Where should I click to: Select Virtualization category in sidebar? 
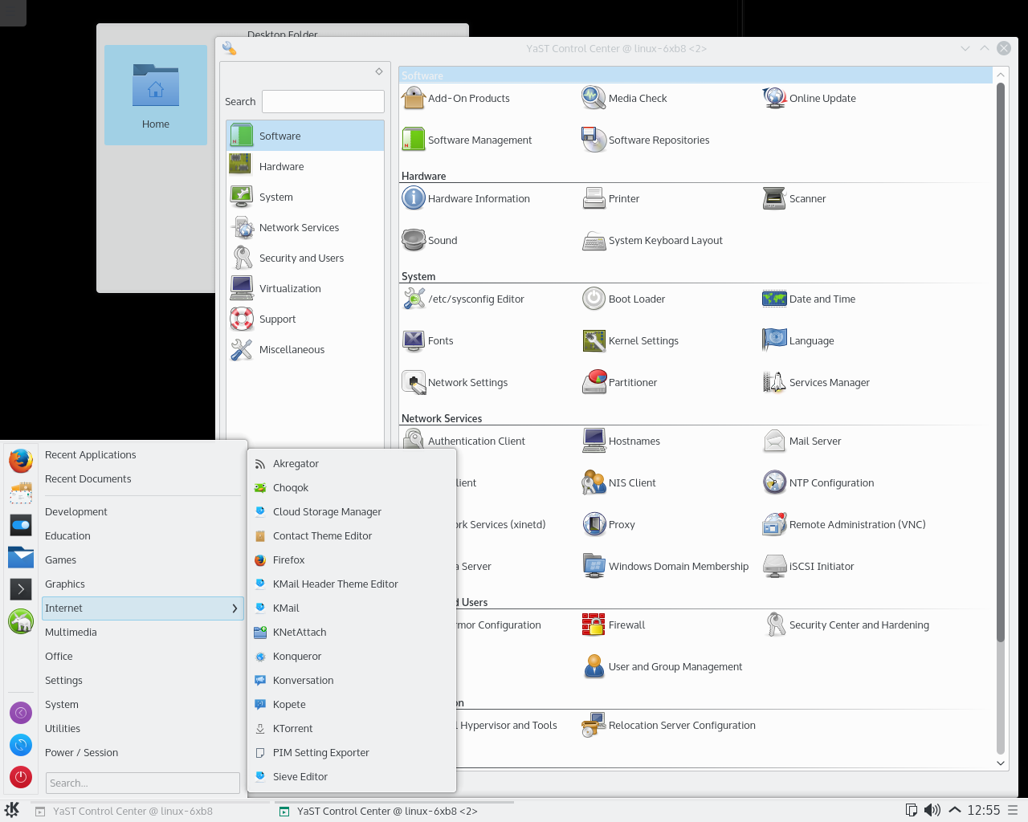[305, 288]
